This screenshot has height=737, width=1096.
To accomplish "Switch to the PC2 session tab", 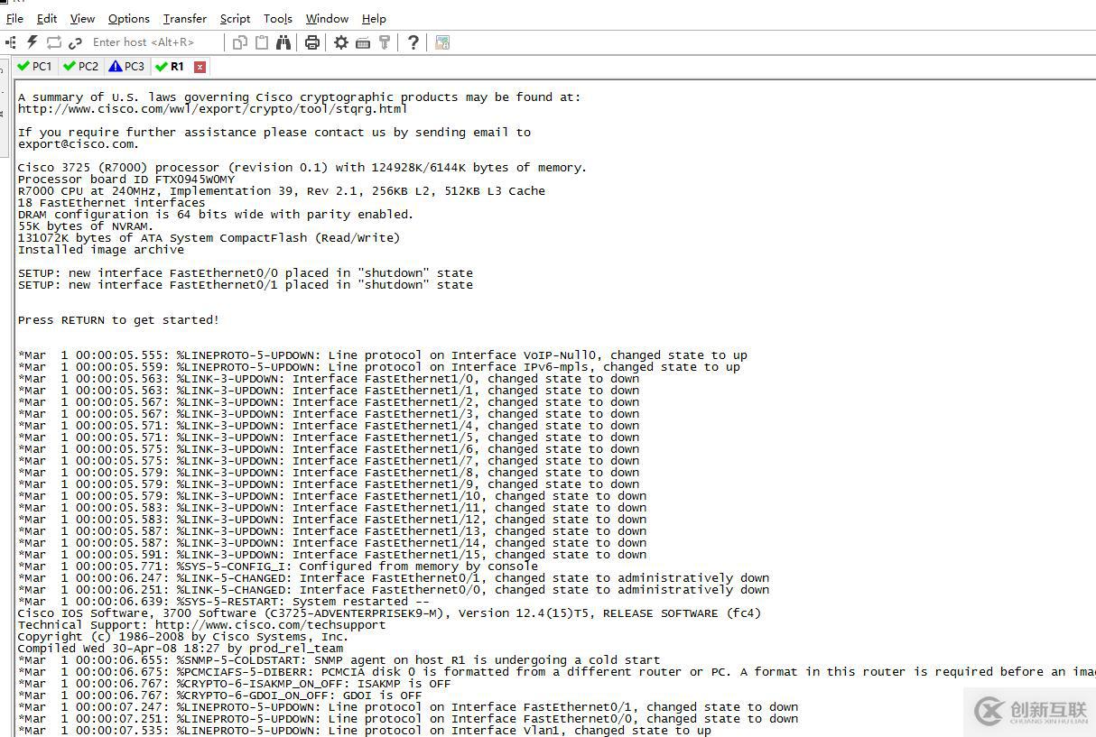I will tap(81, 66).
